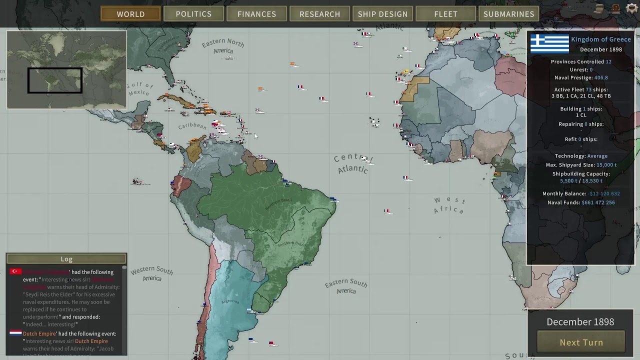Click the Log panel scrollbar thumb

coord(124,267)
